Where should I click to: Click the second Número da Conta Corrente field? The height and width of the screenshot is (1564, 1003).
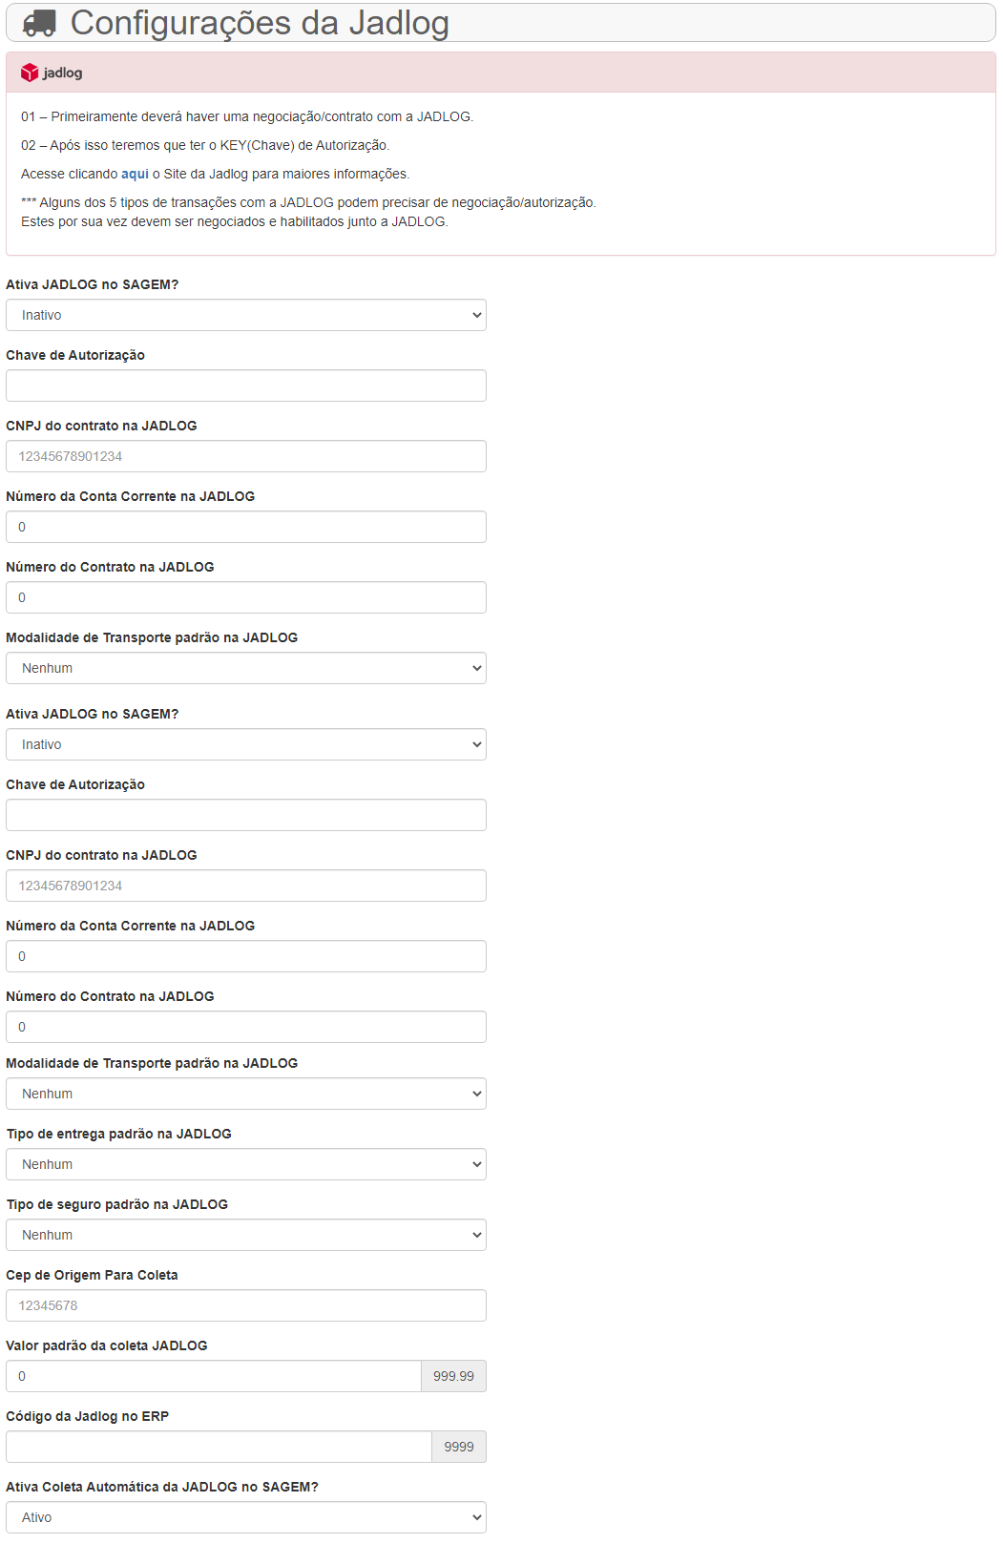click(246, 956)
